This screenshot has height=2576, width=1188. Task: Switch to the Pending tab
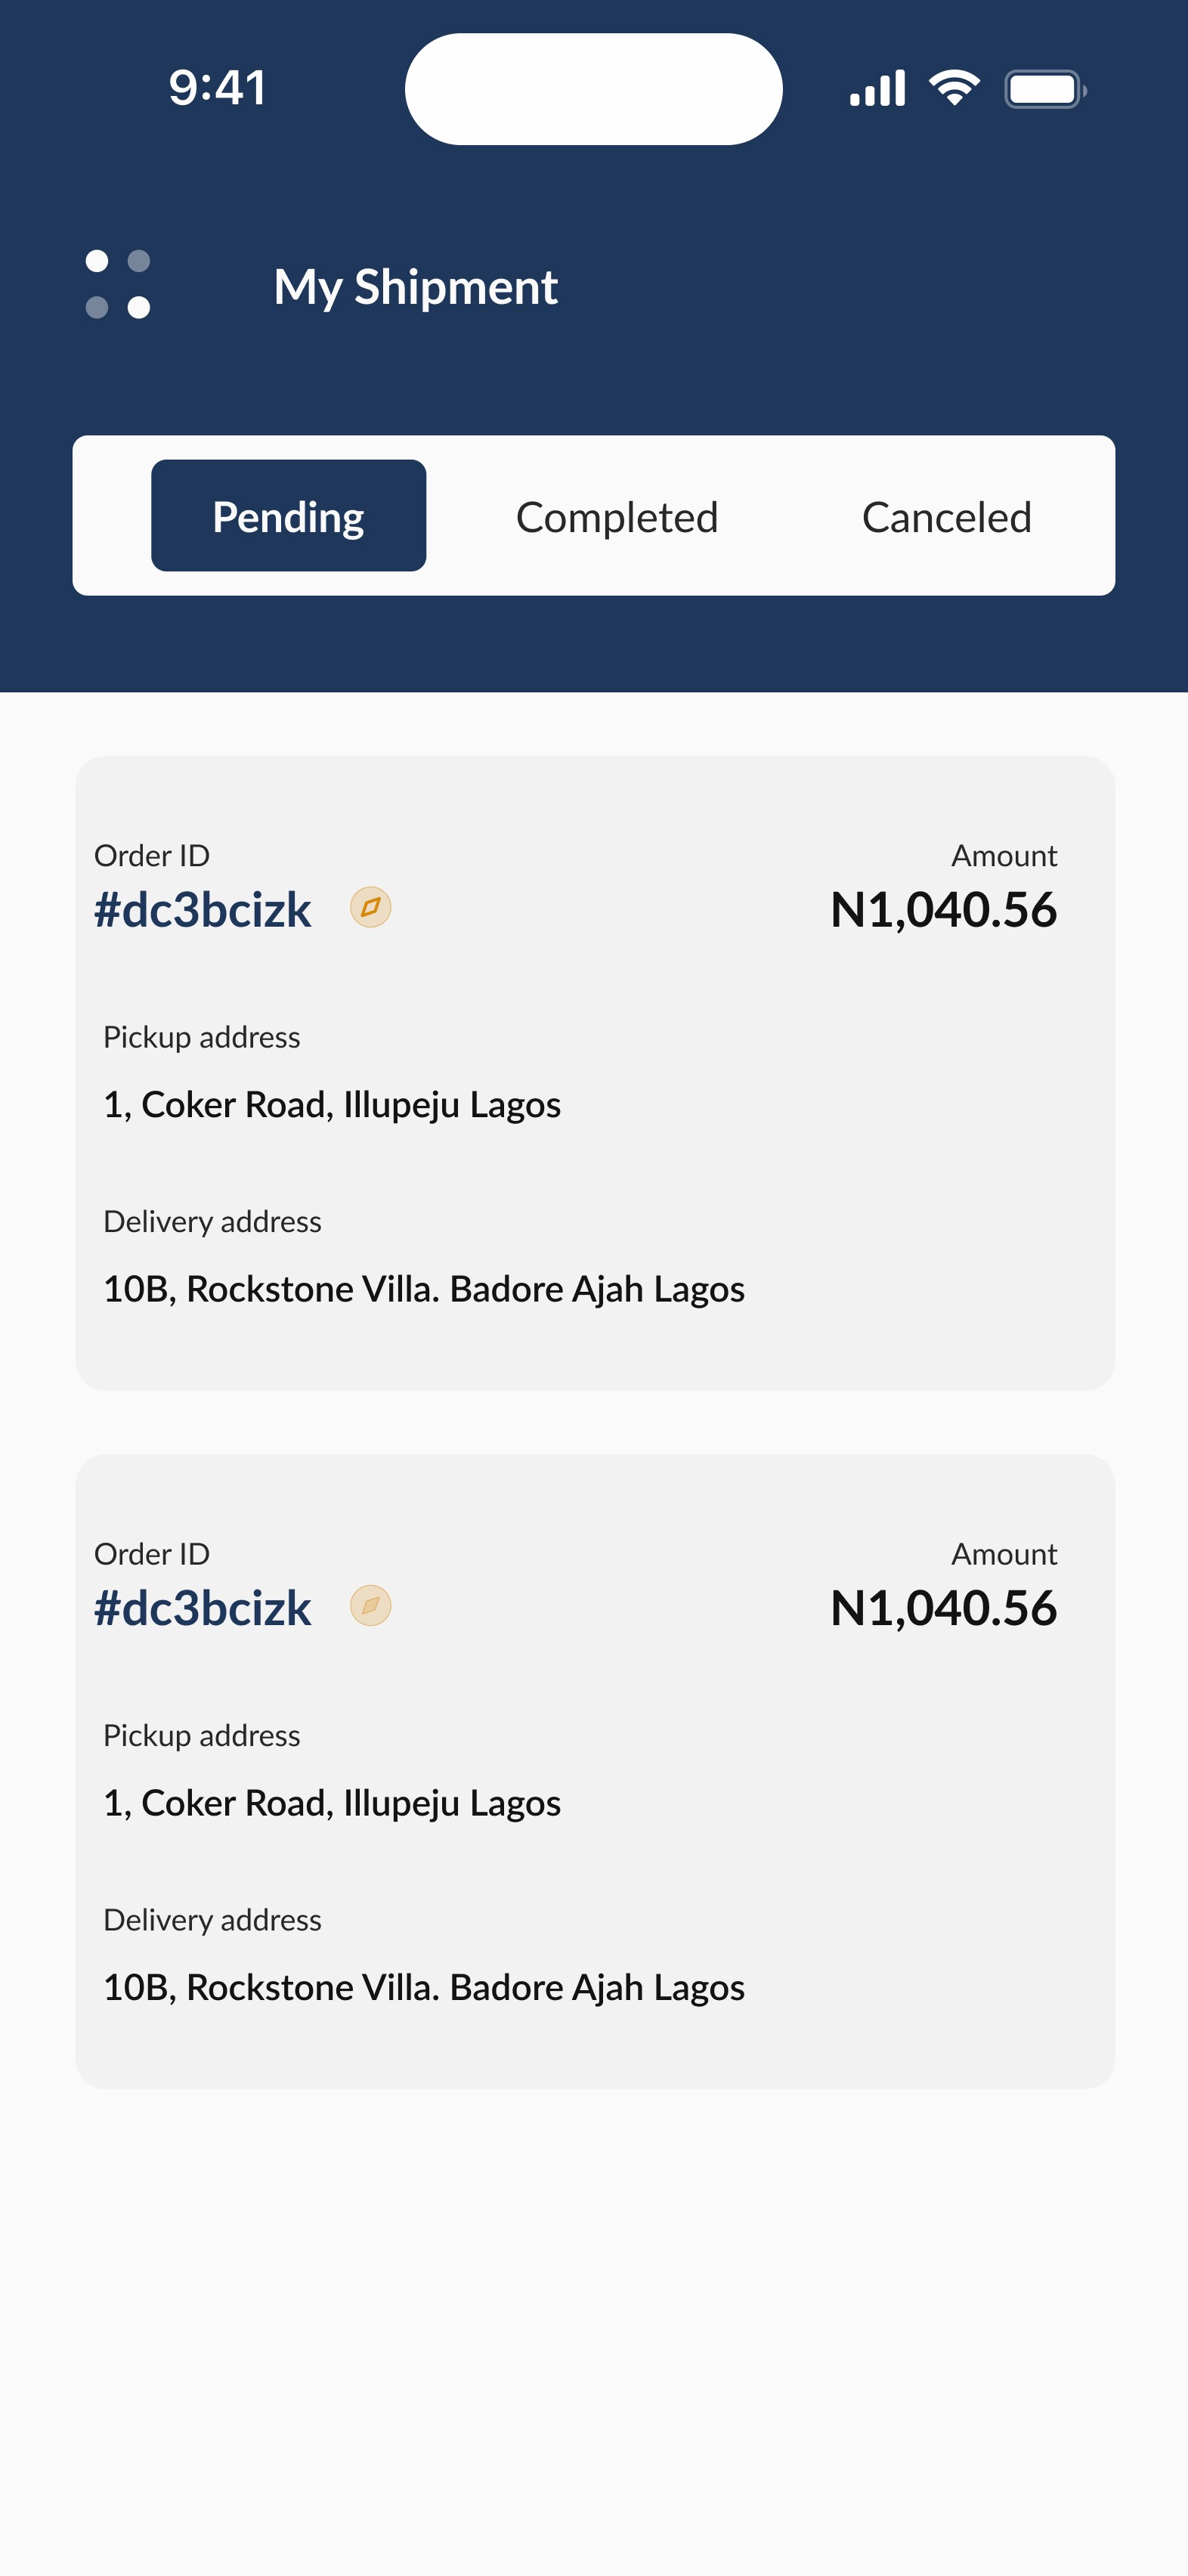[289, 516]
